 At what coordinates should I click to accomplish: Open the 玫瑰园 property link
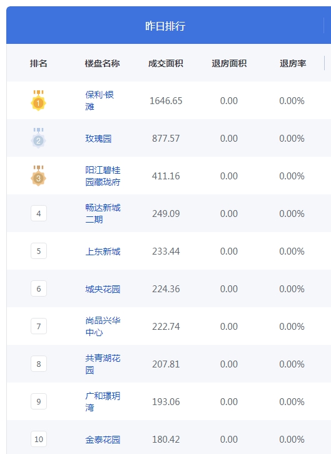coord(98,139)
